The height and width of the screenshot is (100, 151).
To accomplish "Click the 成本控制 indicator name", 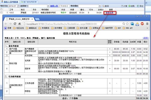I will 29,55.
